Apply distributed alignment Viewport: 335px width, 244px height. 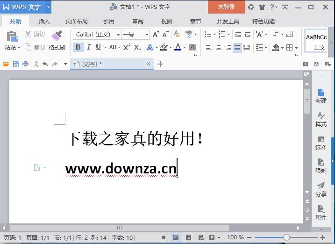pyautogui.click(x=247, y=47)
